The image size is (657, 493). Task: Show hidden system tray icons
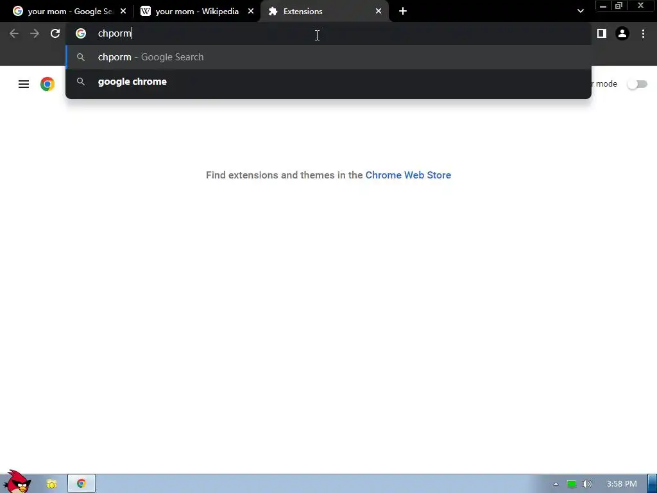[556, 484]
